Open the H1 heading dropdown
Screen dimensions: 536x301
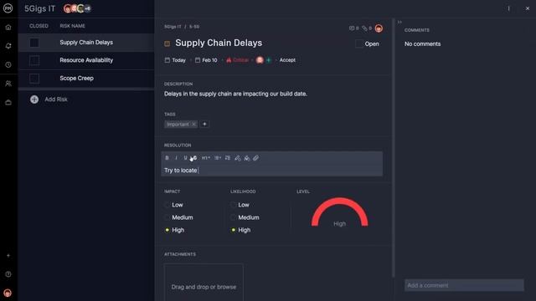[x=206, y=158]
